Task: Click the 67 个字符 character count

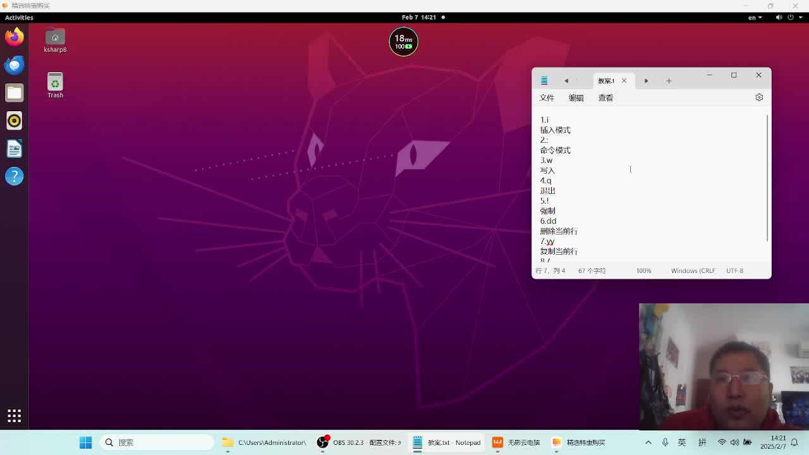Action: (592, 270)
